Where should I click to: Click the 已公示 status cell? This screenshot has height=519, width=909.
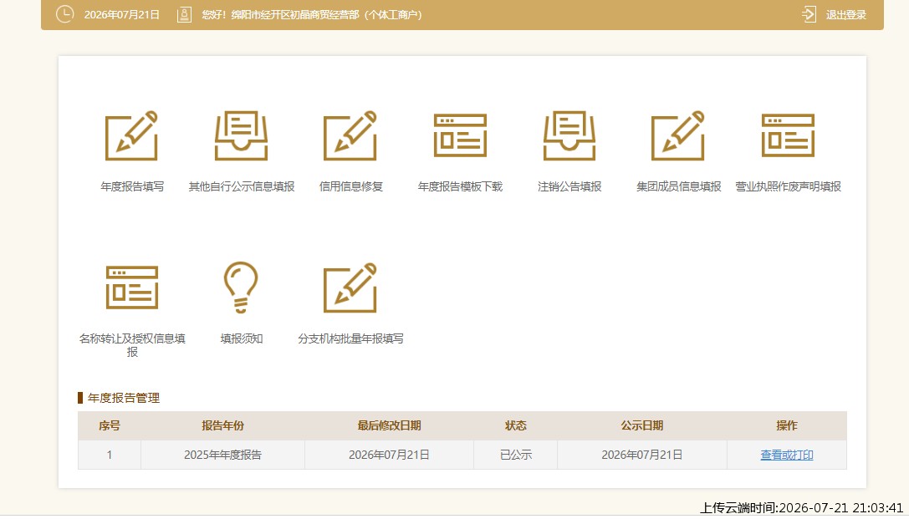click(x=515, y=455)
